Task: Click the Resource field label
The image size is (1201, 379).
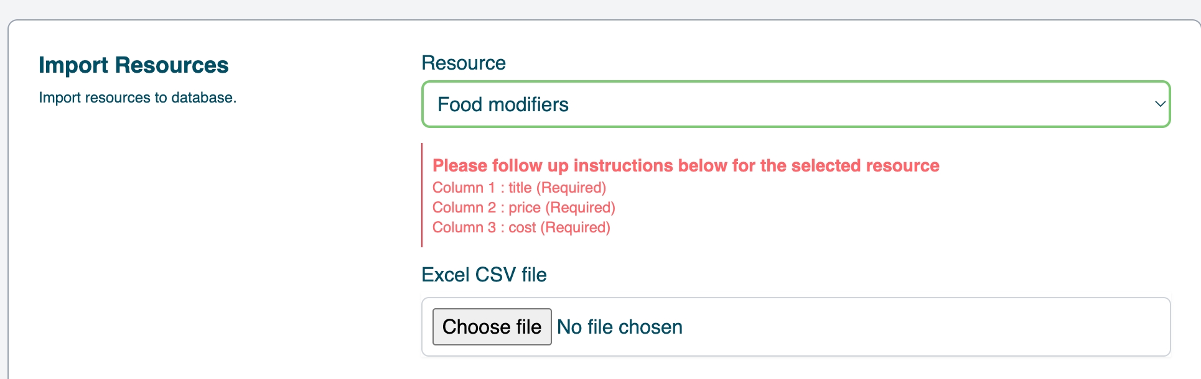Action: coord(463,63)
